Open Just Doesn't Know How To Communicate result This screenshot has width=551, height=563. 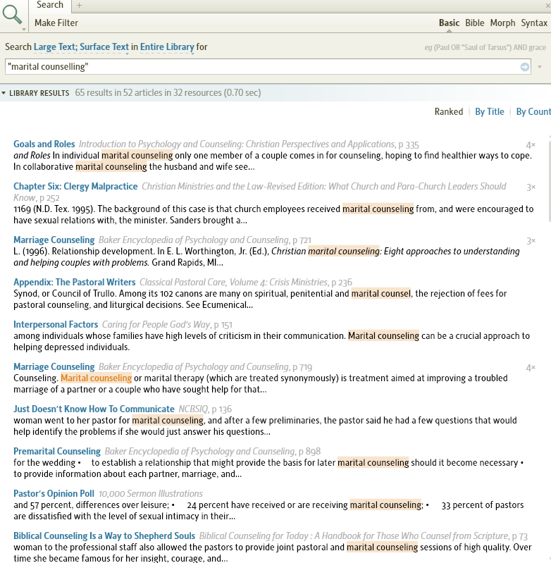[x=94, y=409]
